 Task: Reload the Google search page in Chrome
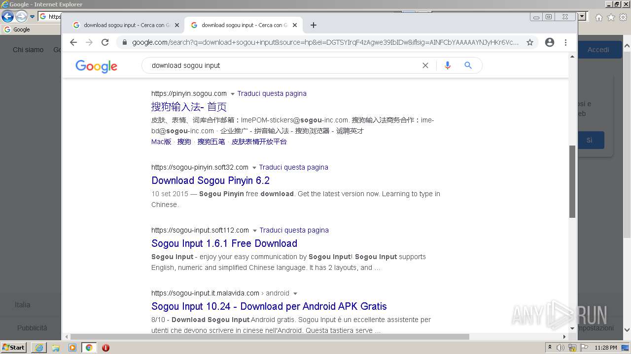[x=105, y=42]
